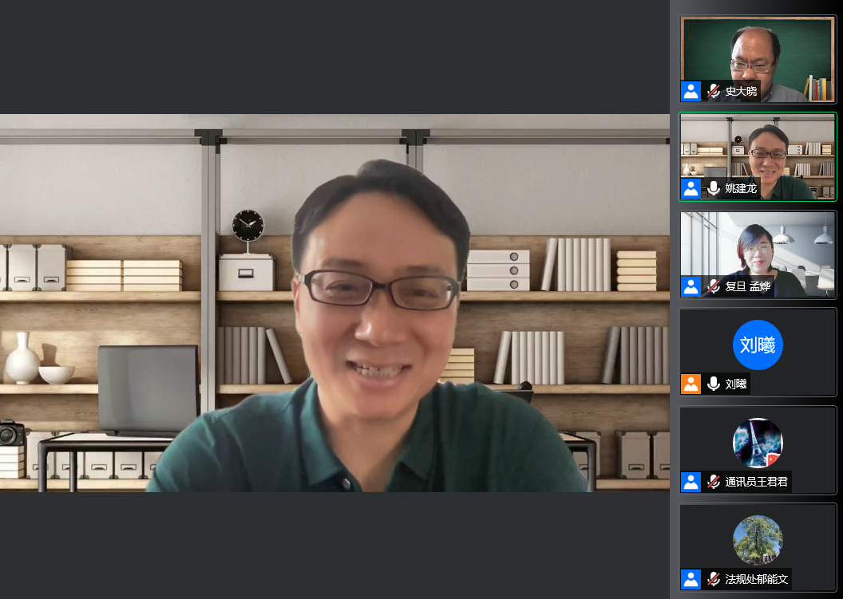Click the main speaker video in the center

coord(334,302)
